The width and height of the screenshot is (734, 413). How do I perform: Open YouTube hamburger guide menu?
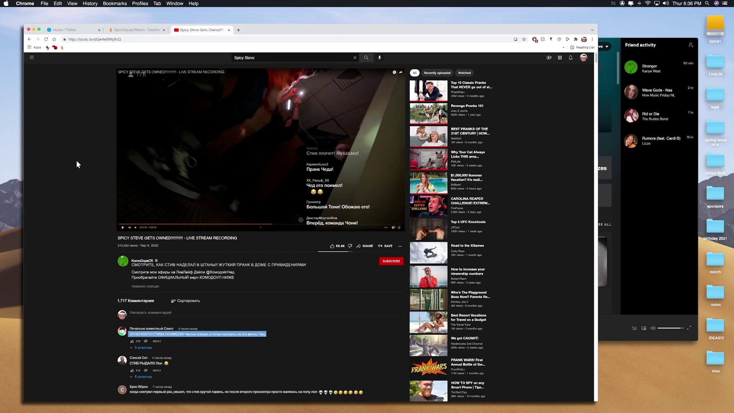32,58
